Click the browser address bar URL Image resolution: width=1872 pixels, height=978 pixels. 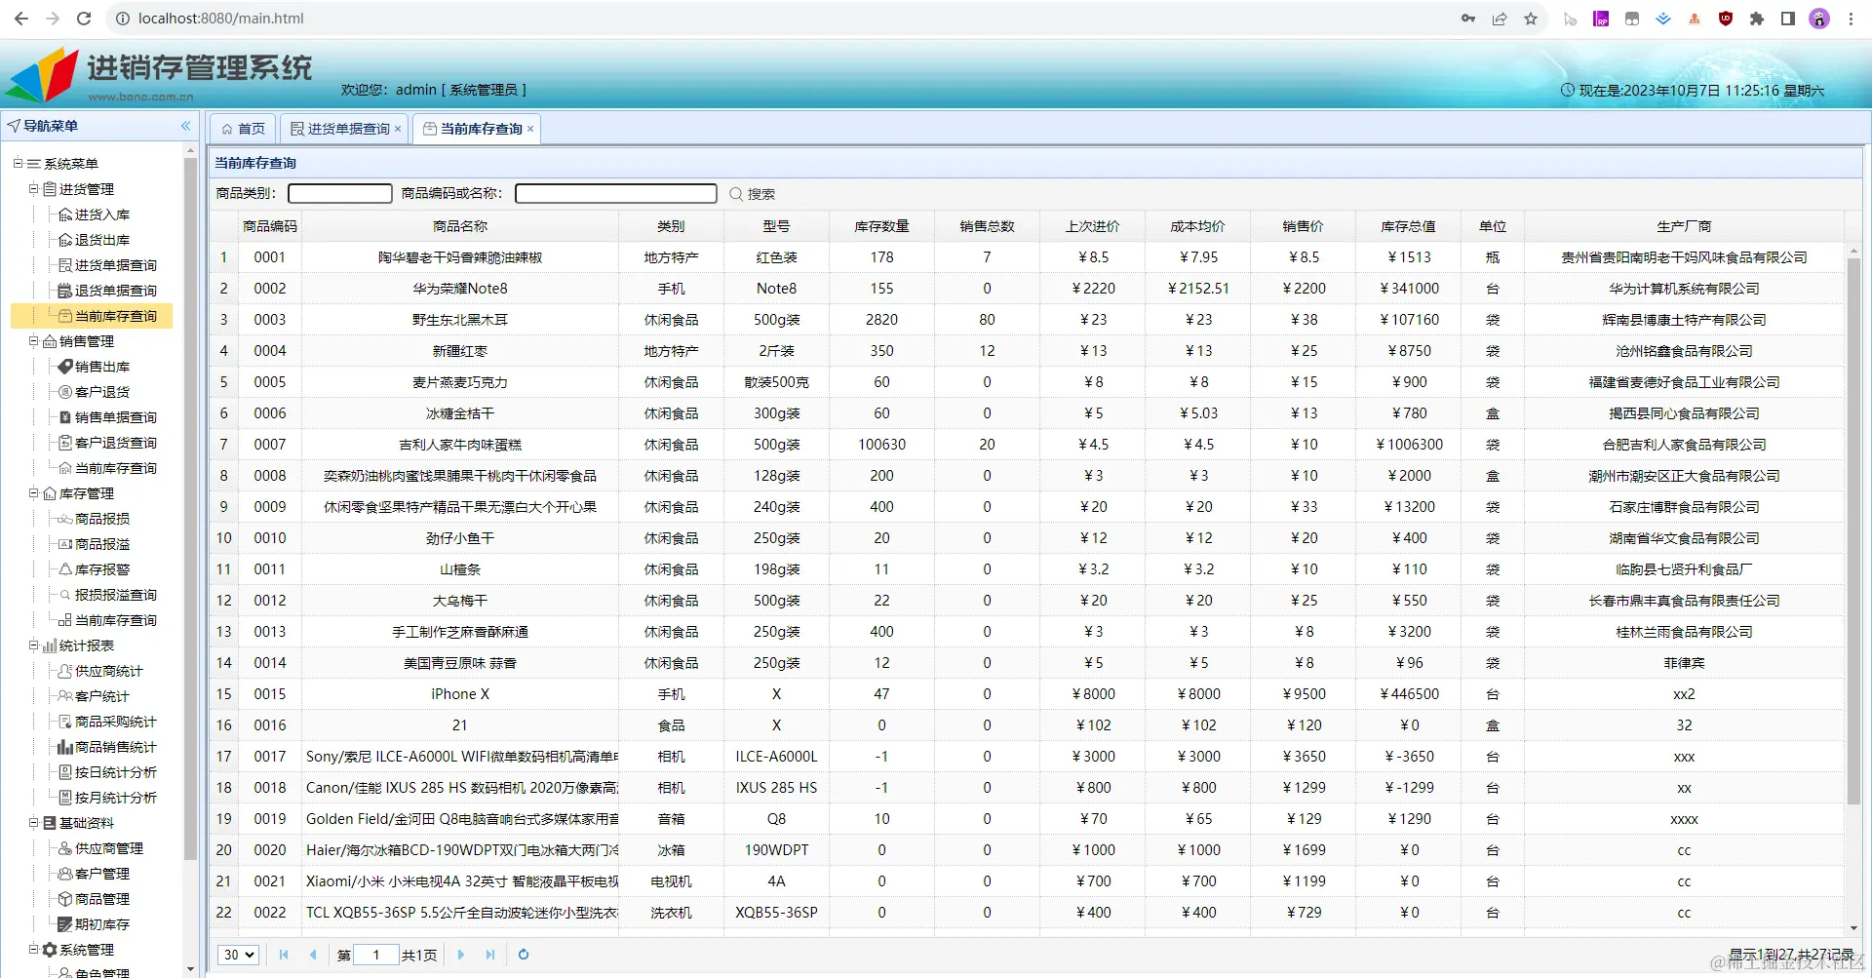(221, 19)
